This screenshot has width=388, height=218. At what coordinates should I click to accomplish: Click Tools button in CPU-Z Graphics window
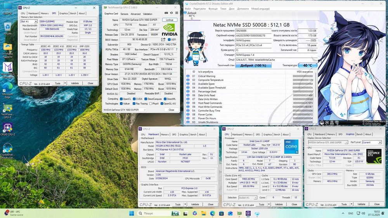click(344, 204)
